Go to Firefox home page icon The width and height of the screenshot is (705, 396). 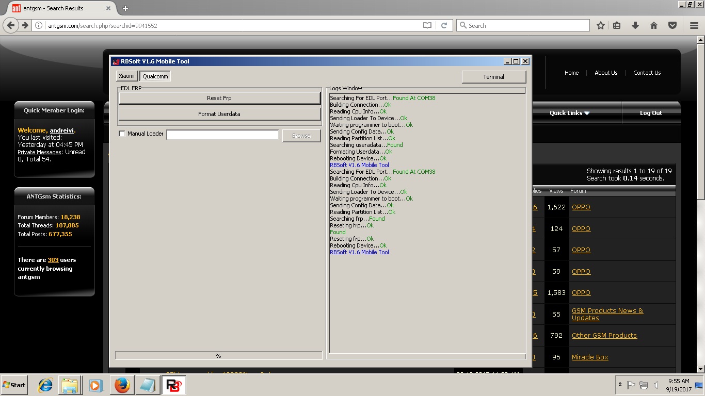[x=653, y=25]
